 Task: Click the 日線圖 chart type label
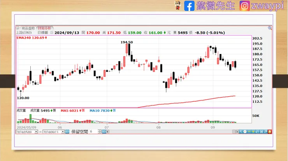point(43,33)
